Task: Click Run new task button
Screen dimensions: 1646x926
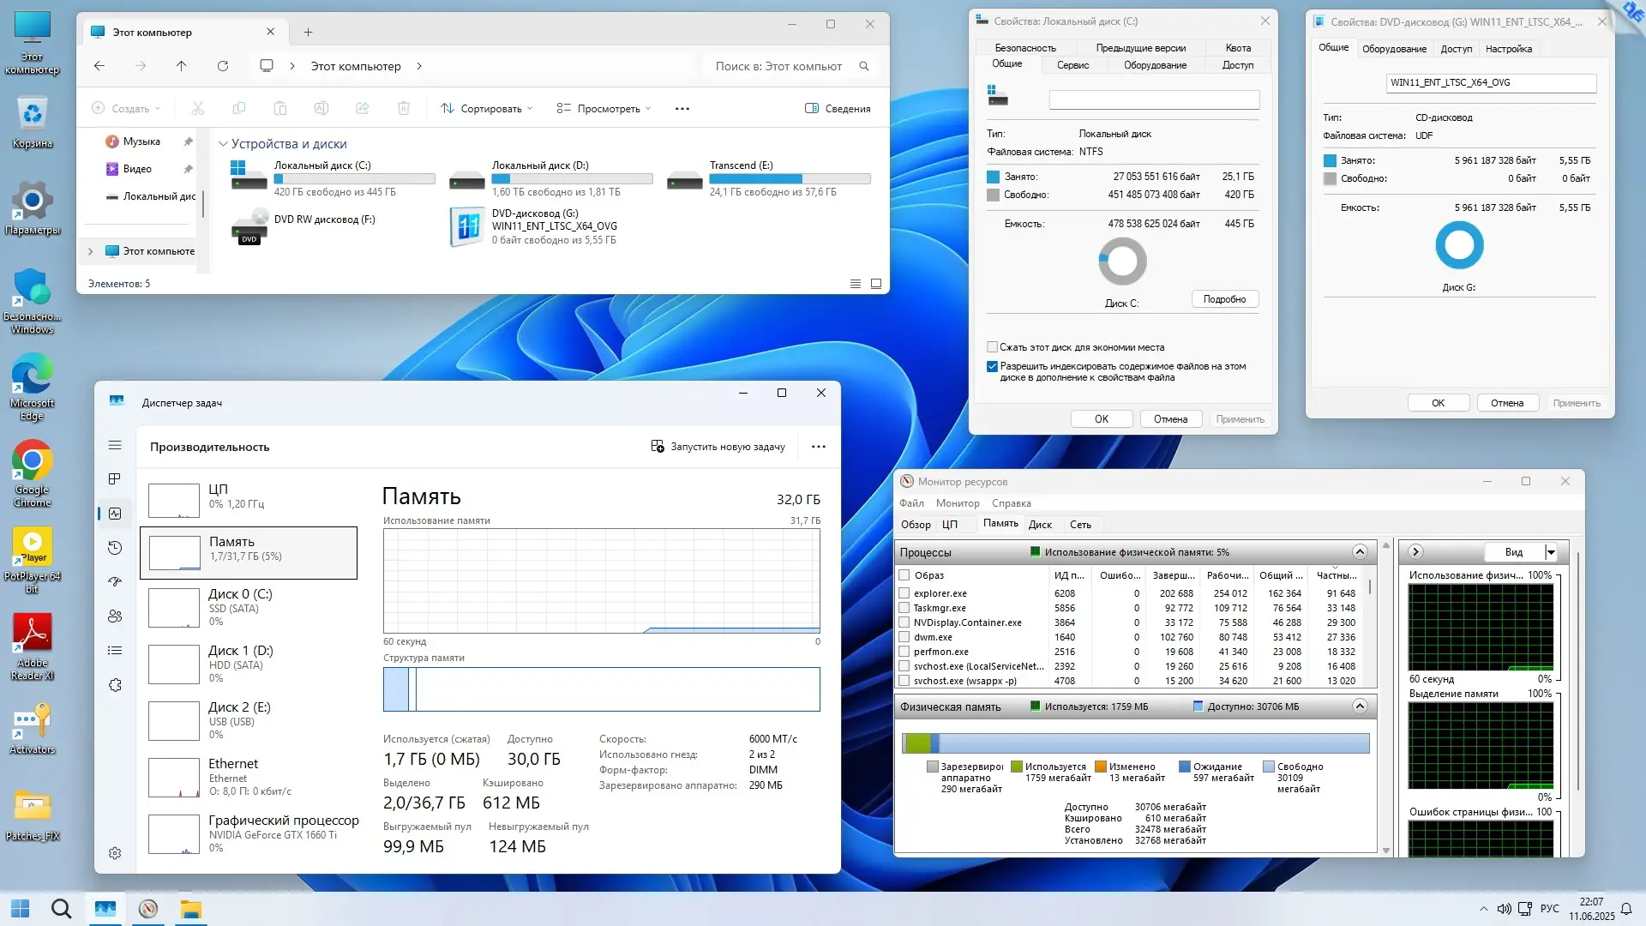Action: click(718, 447)
